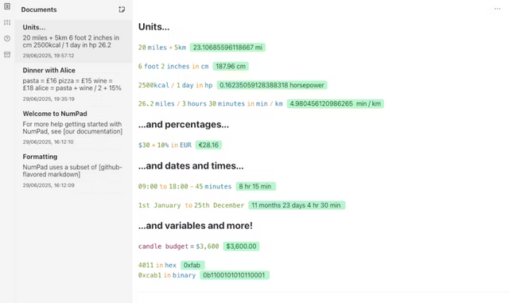Place cursor in "20 miles + 5km" expression
The image size is (509, 303).
click(x=162, y=48)
